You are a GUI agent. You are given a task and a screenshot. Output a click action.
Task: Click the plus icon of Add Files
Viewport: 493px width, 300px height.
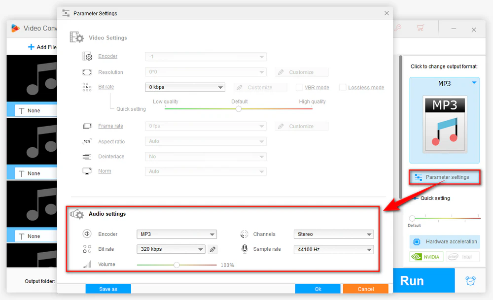click(31, 47)
